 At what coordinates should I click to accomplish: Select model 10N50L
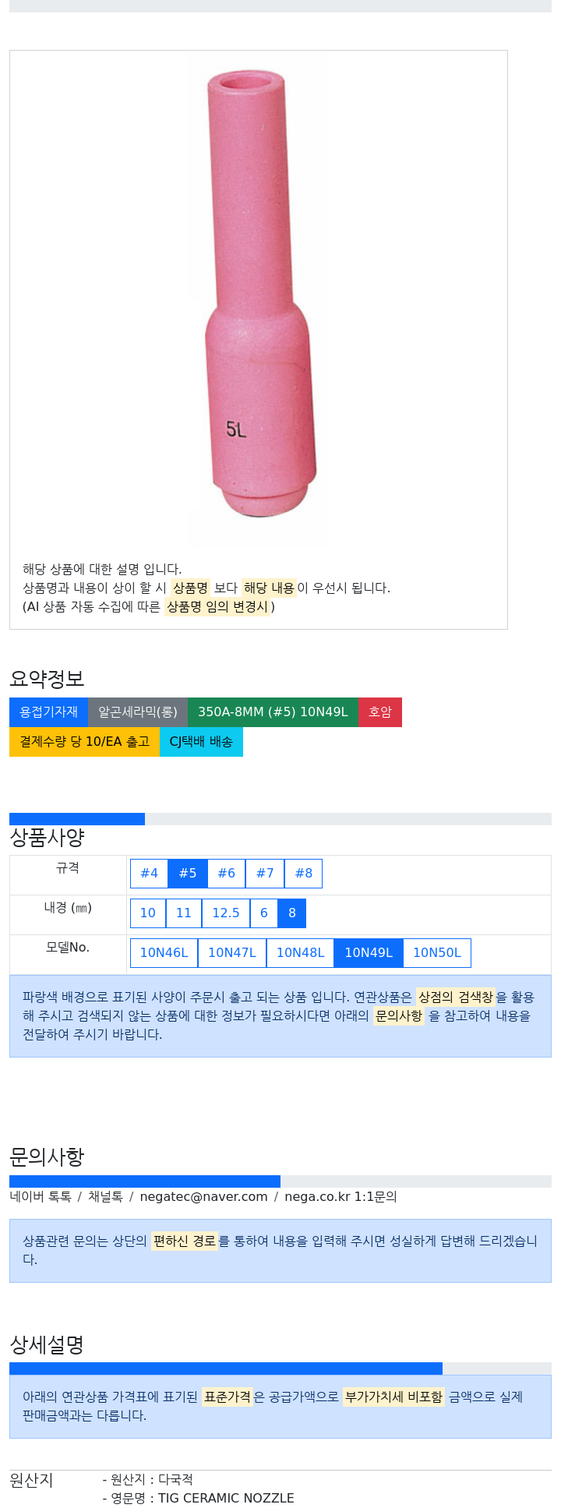(436, 952)
